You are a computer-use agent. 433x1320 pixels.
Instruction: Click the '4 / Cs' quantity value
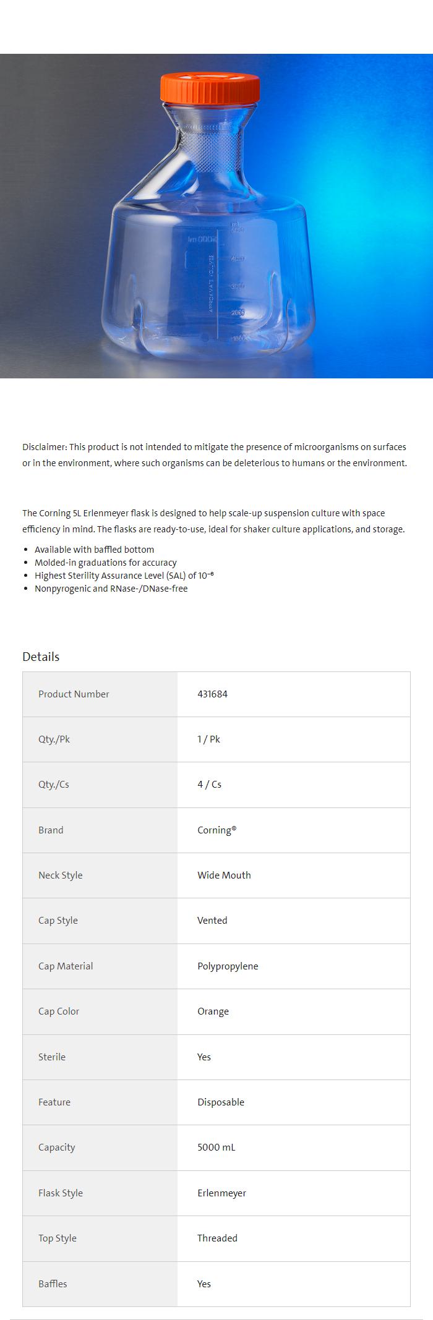pos(209,785)
